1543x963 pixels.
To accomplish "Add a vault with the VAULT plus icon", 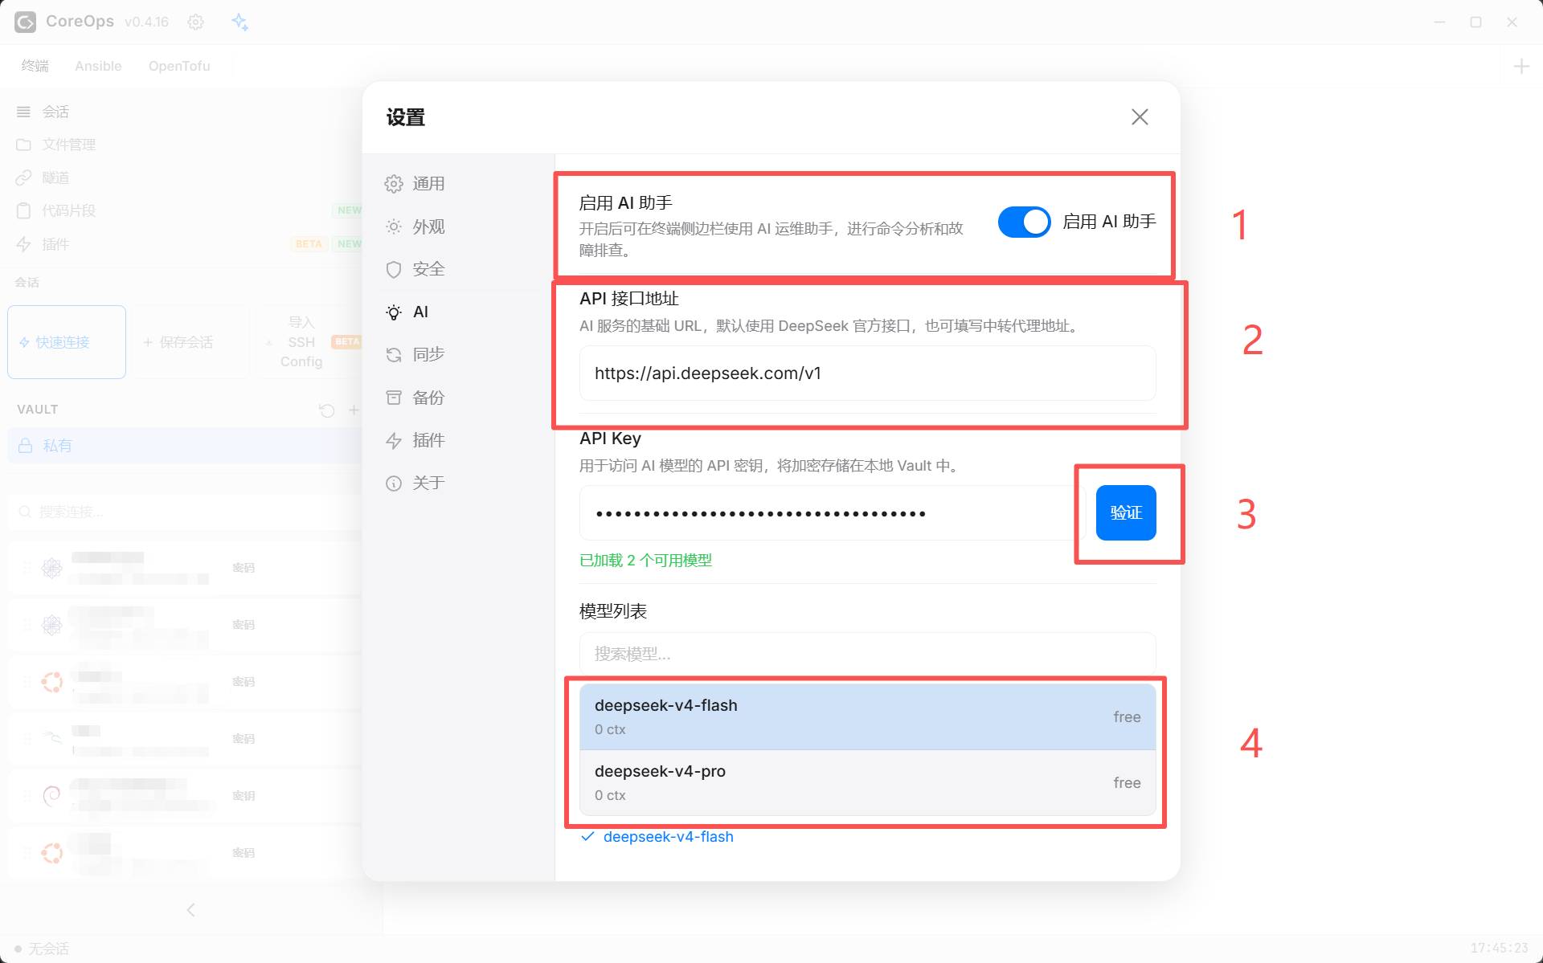I will point(354,410).
